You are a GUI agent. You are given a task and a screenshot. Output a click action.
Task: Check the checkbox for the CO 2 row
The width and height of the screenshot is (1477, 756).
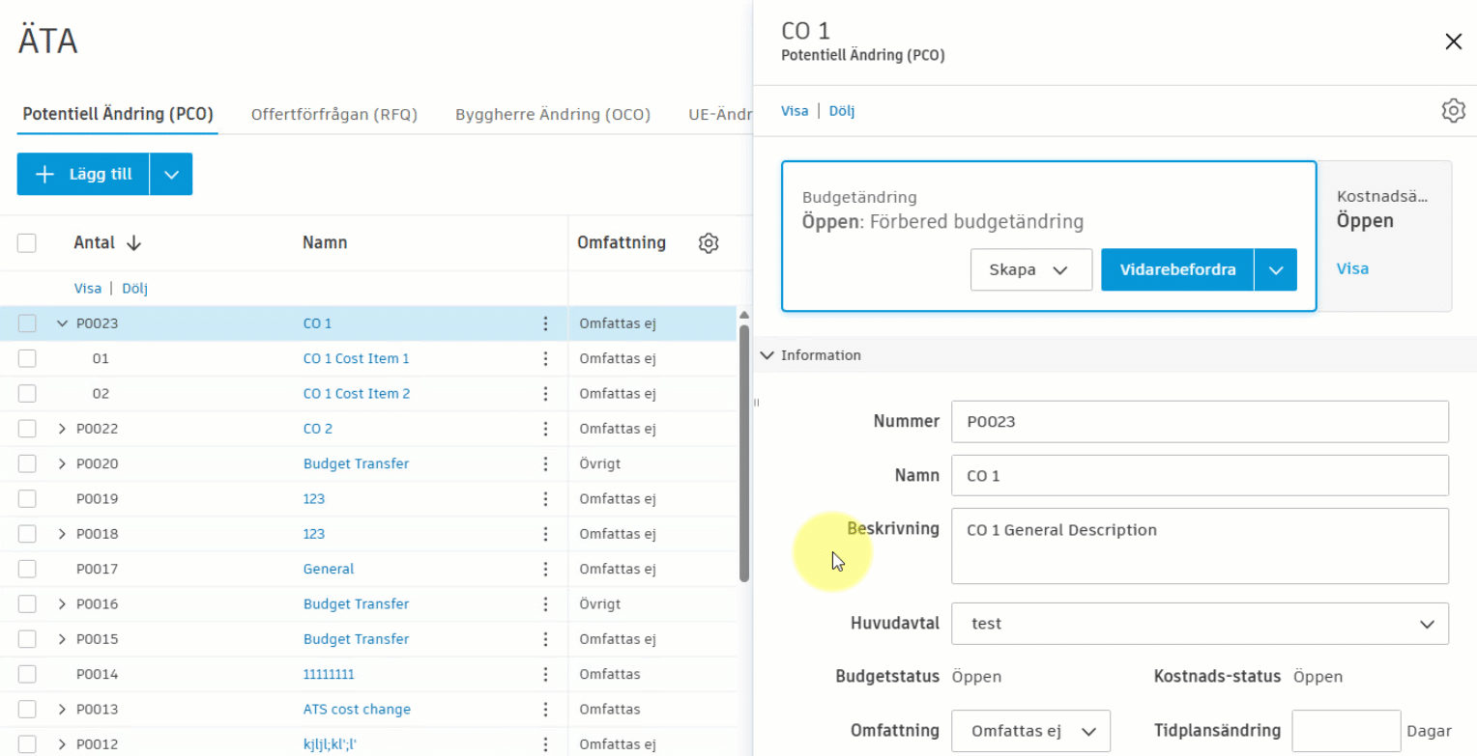[26, 428]
